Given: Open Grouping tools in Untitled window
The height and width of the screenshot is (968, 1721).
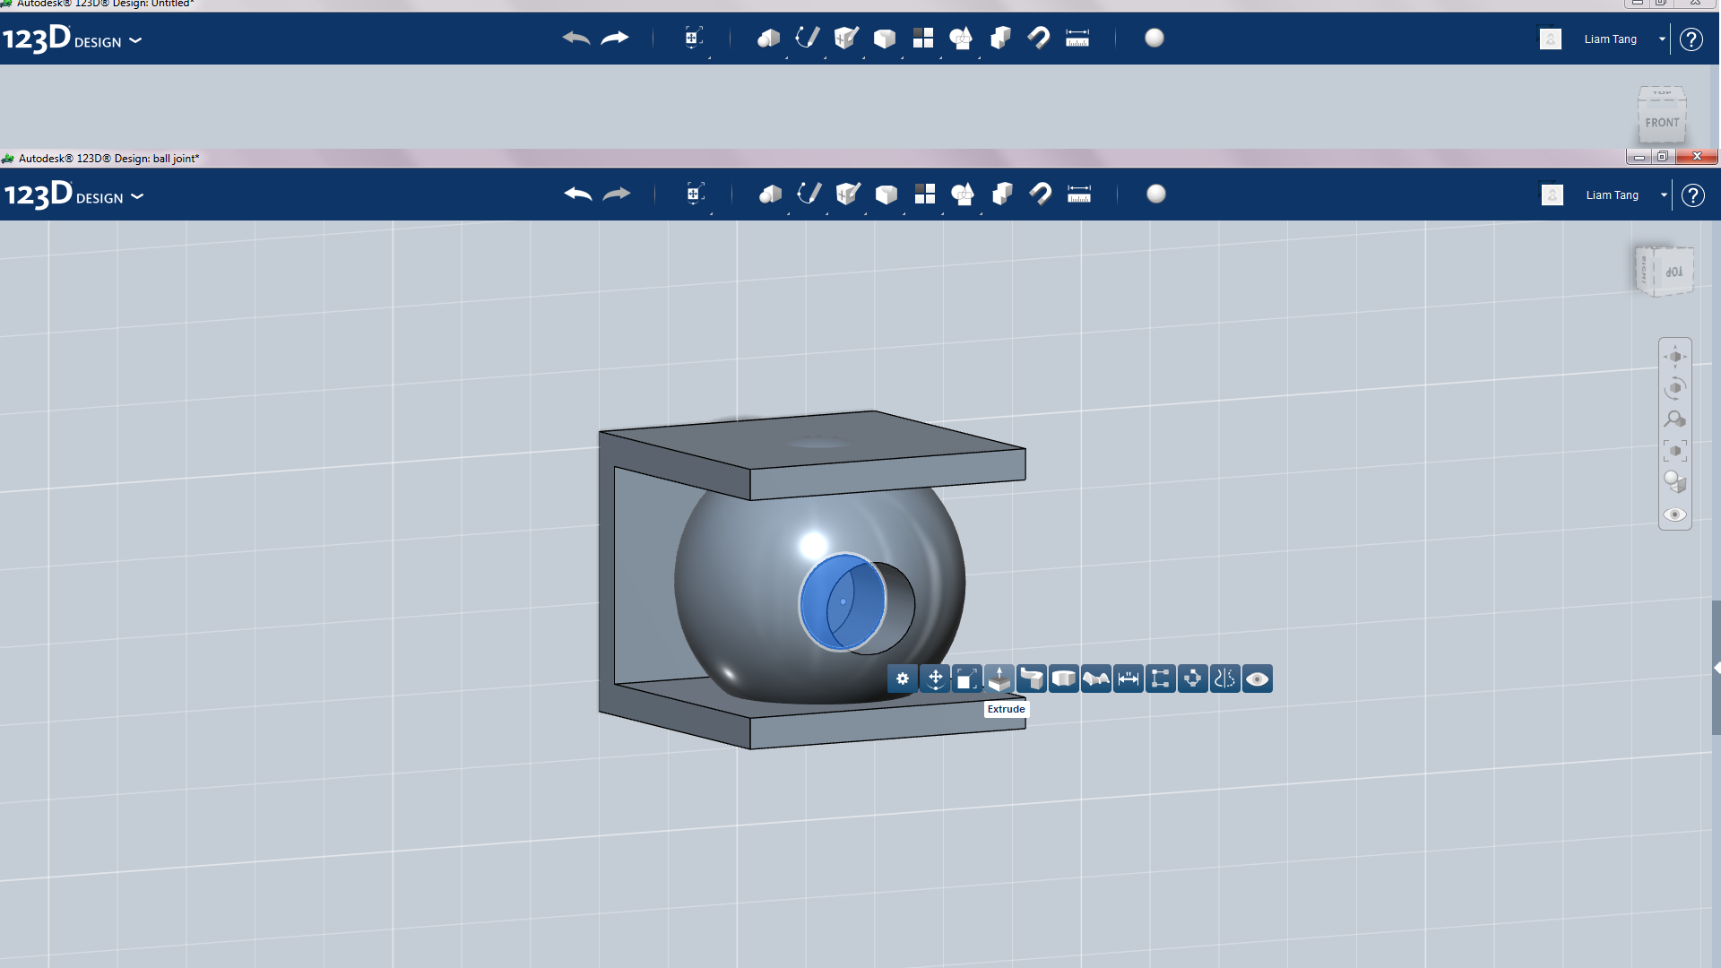Looking at the screenshot, I should tap(961, 39).
